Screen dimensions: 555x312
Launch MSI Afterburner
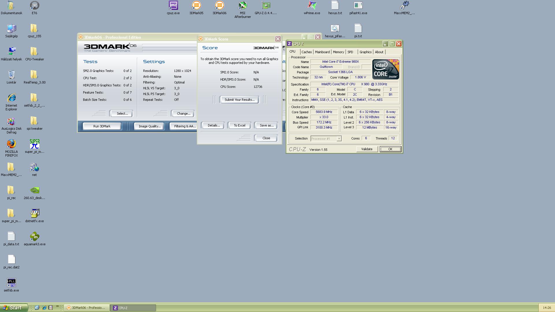pyautogui.click(x=243, y=10)
